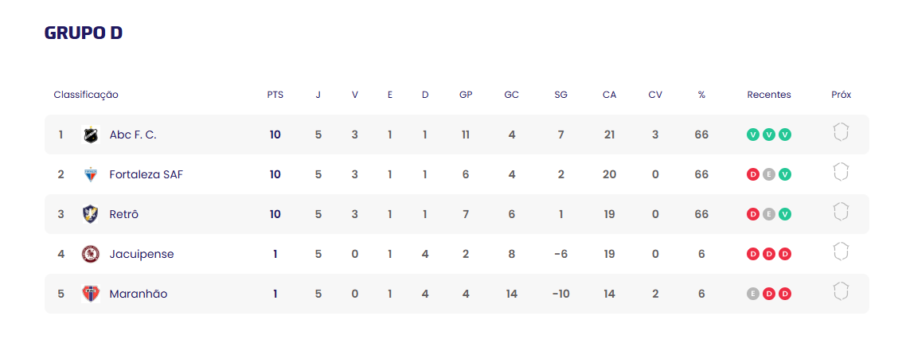
Task: Click the Maranhão team crest
Action: (x=91, y=294)
